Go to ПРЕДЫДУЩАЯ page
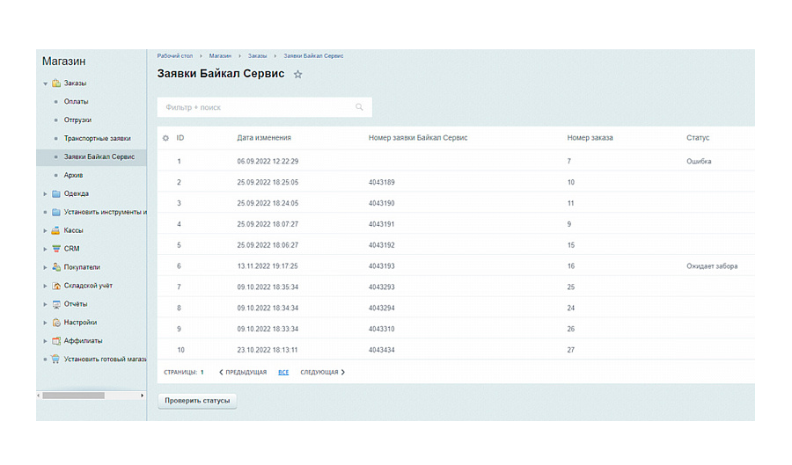Image resolution: width=792 pixels, height=465 pixels. click(x=243, y=372)
